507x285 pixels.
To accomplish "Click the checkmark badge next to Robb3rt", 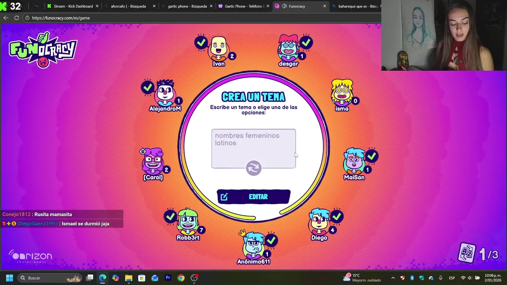I will pos(170,216).
